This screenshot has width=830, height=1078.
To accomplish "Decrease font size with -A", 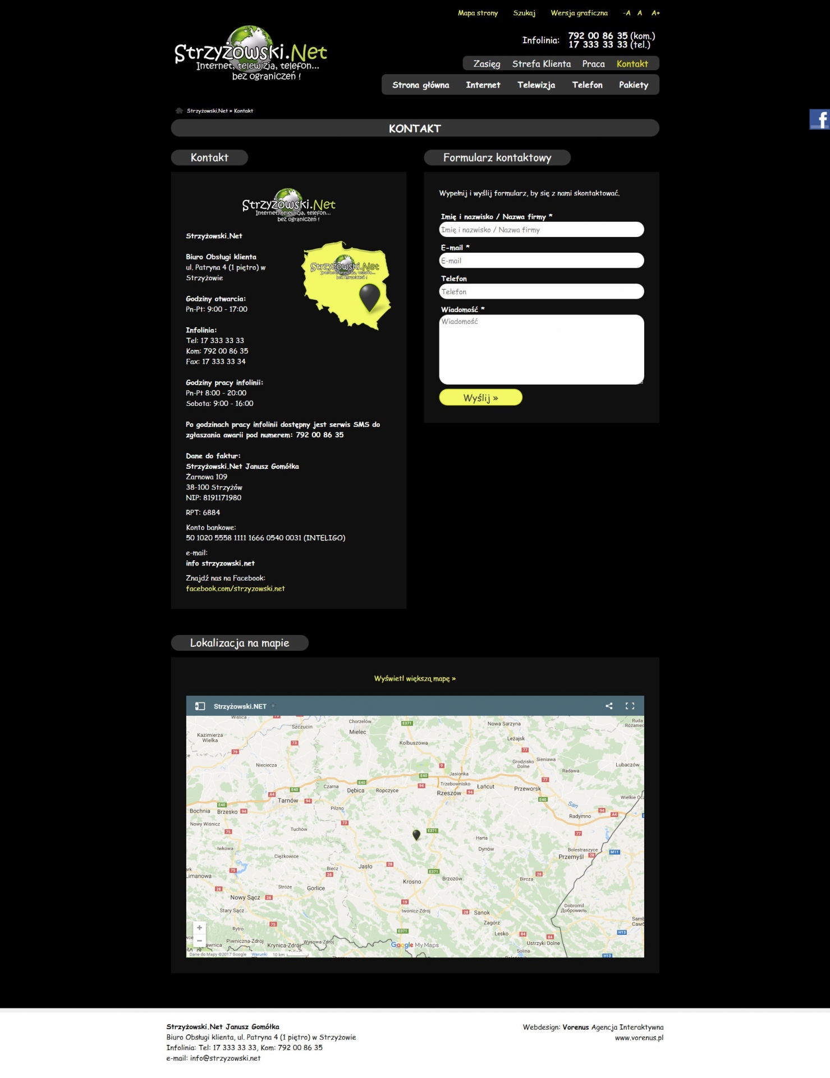I will click(x=626, y=13).
